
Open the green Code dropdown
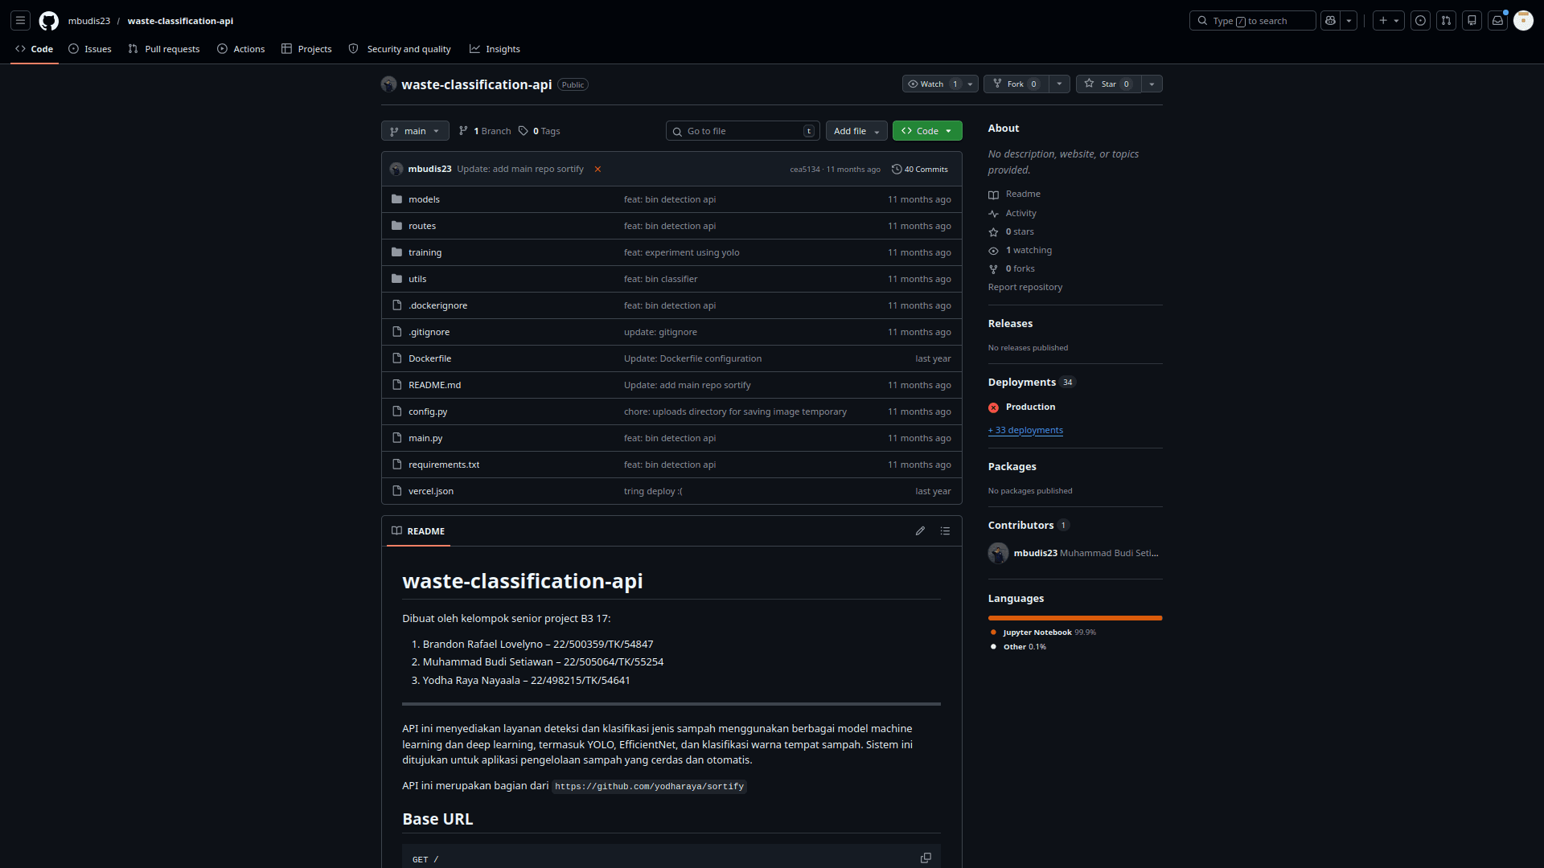pos(927,131)
